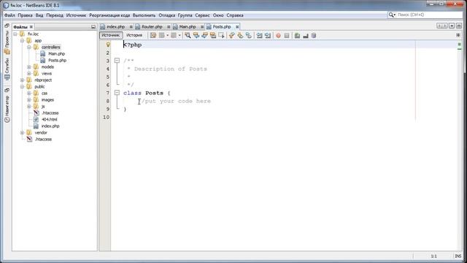This screenshot has height=263, width=467.
Task: Minimize the Файлы panel
Action: click(x=93, y=27)
